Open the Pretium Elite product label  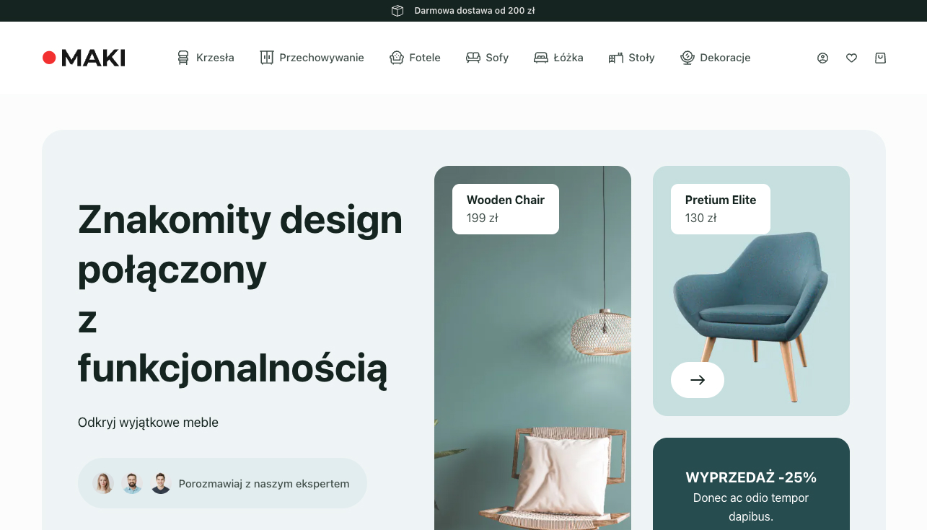pyautogui.click(x=721, y=209)
